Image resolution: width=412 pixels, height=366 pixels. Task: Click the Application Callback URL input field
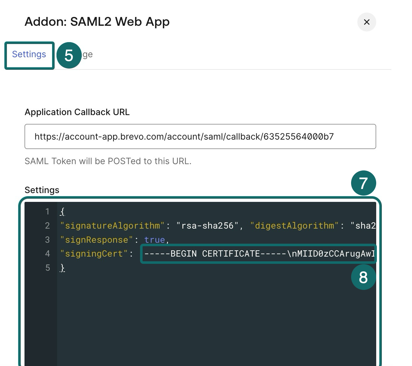click(x=200, y=136)
